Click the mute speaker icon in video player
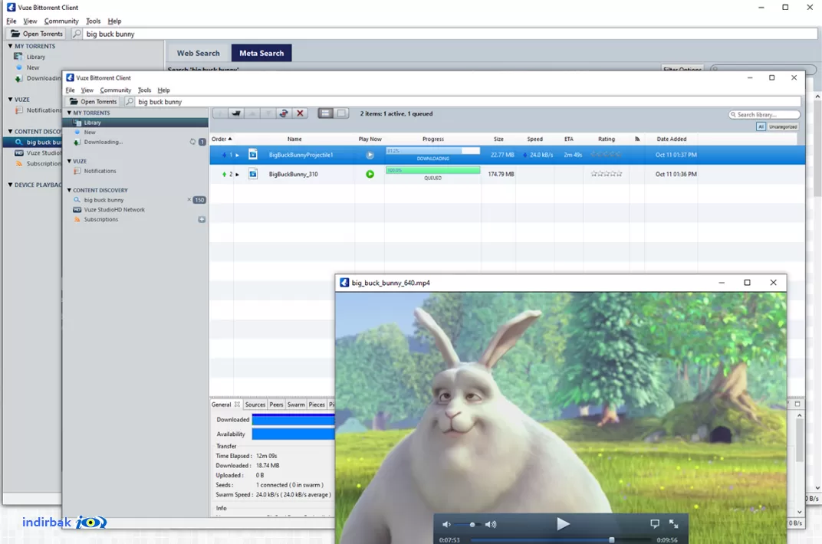The width and height of the screenshot is (822, 544). click(446, 524)
